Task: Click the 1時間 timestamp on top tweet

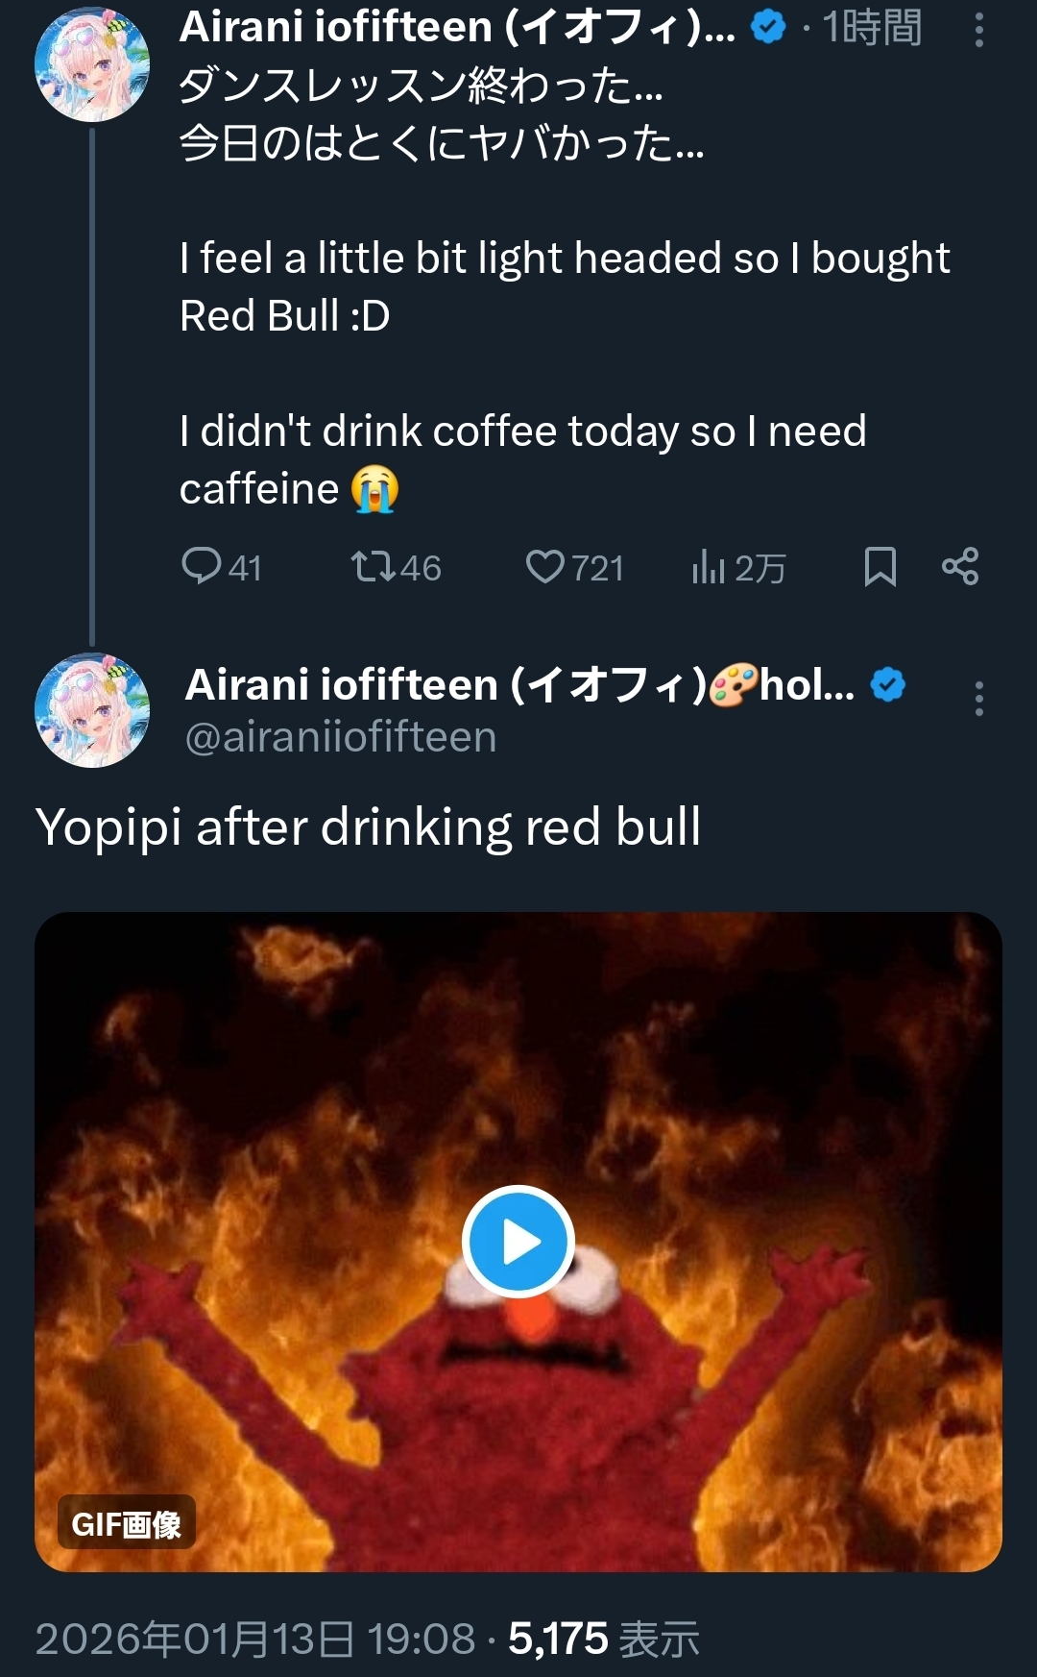Action: [872, 27]
